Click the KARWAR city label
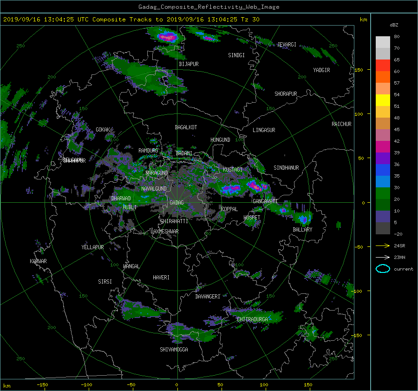418x391 pixels. (x=39, y=261)
